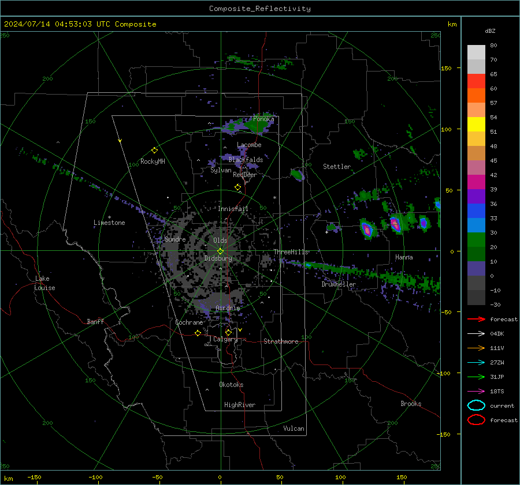Click the Lake Louise label

[44, 283]
